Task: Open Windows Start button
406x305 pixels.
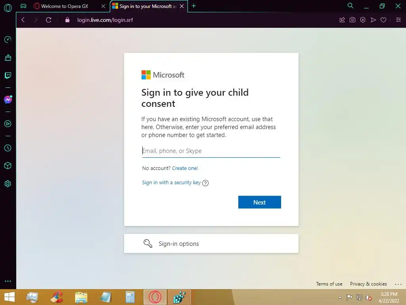Action: 10,297
